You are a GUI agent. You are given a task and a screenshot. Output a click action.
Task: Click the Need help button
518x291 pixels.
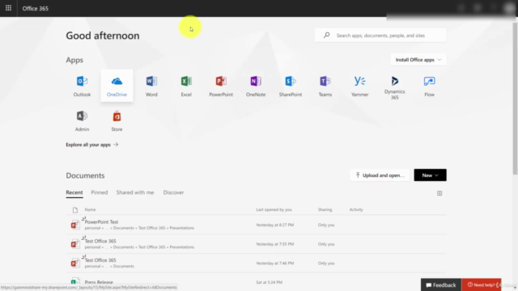tap(482, 285)
